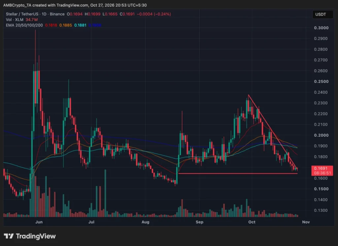Click the 0.2900 price axis label
Screen dimensions: 338x246
321,39
